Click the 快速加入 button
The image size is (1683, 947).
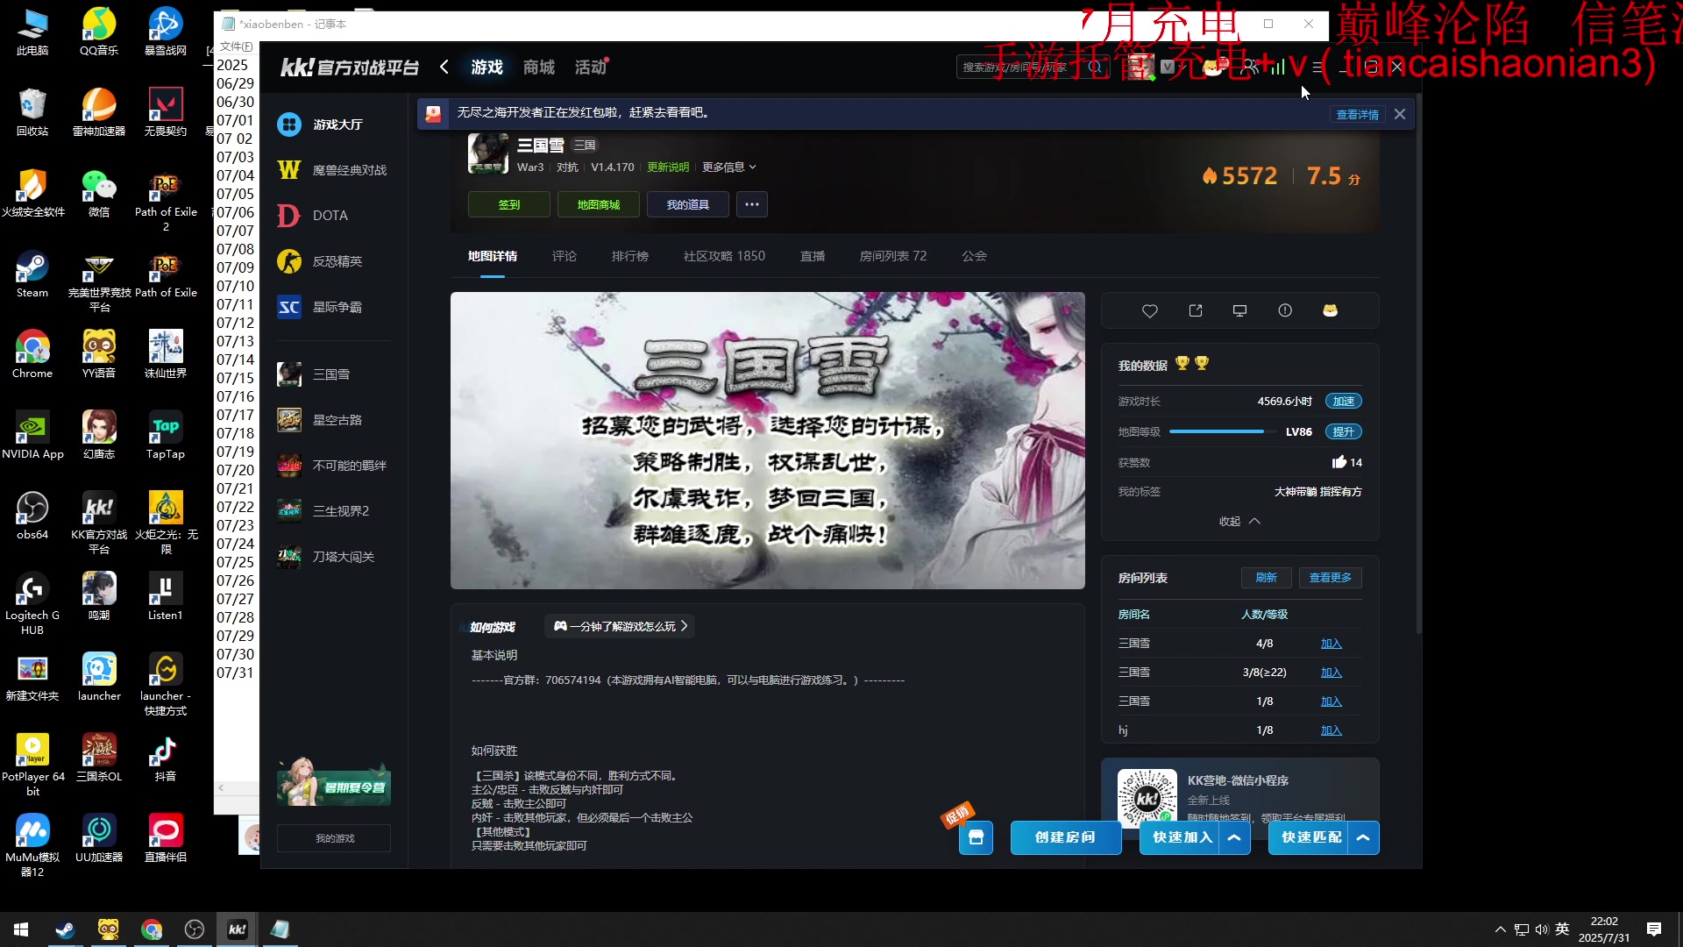[x=1181, y=837]
